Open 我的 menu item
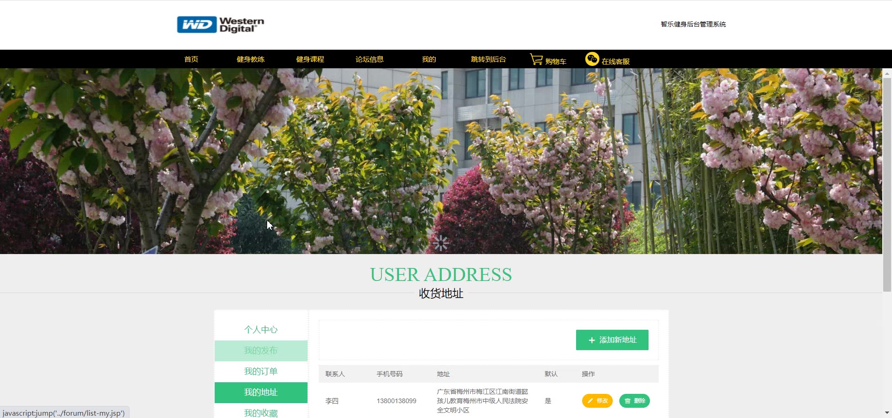This screenshot has width=892, height=418. point(429,59)
